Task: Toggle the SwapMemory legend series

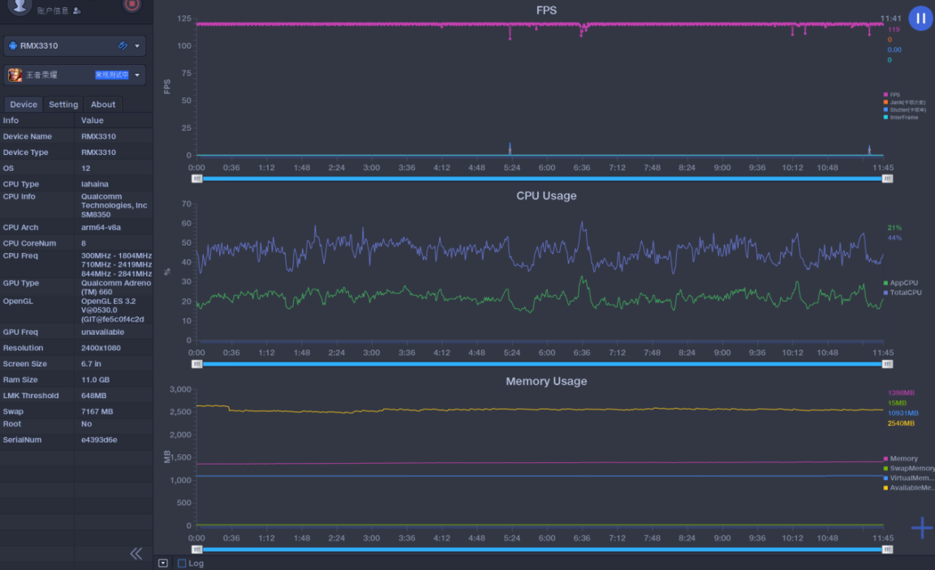Action: (x=909, y=468)
